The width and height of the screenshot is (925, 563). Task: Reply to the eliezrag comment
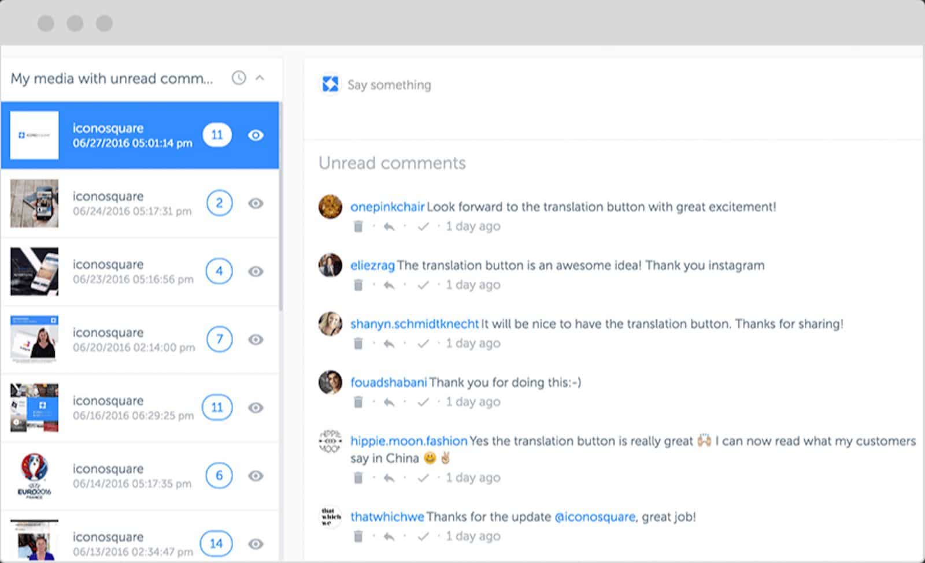tap(389, 285)
